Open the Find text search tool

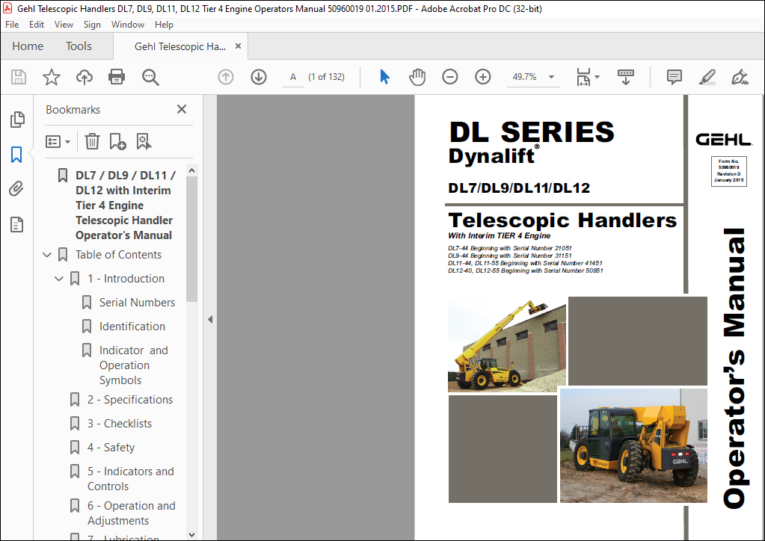point(150,77)
